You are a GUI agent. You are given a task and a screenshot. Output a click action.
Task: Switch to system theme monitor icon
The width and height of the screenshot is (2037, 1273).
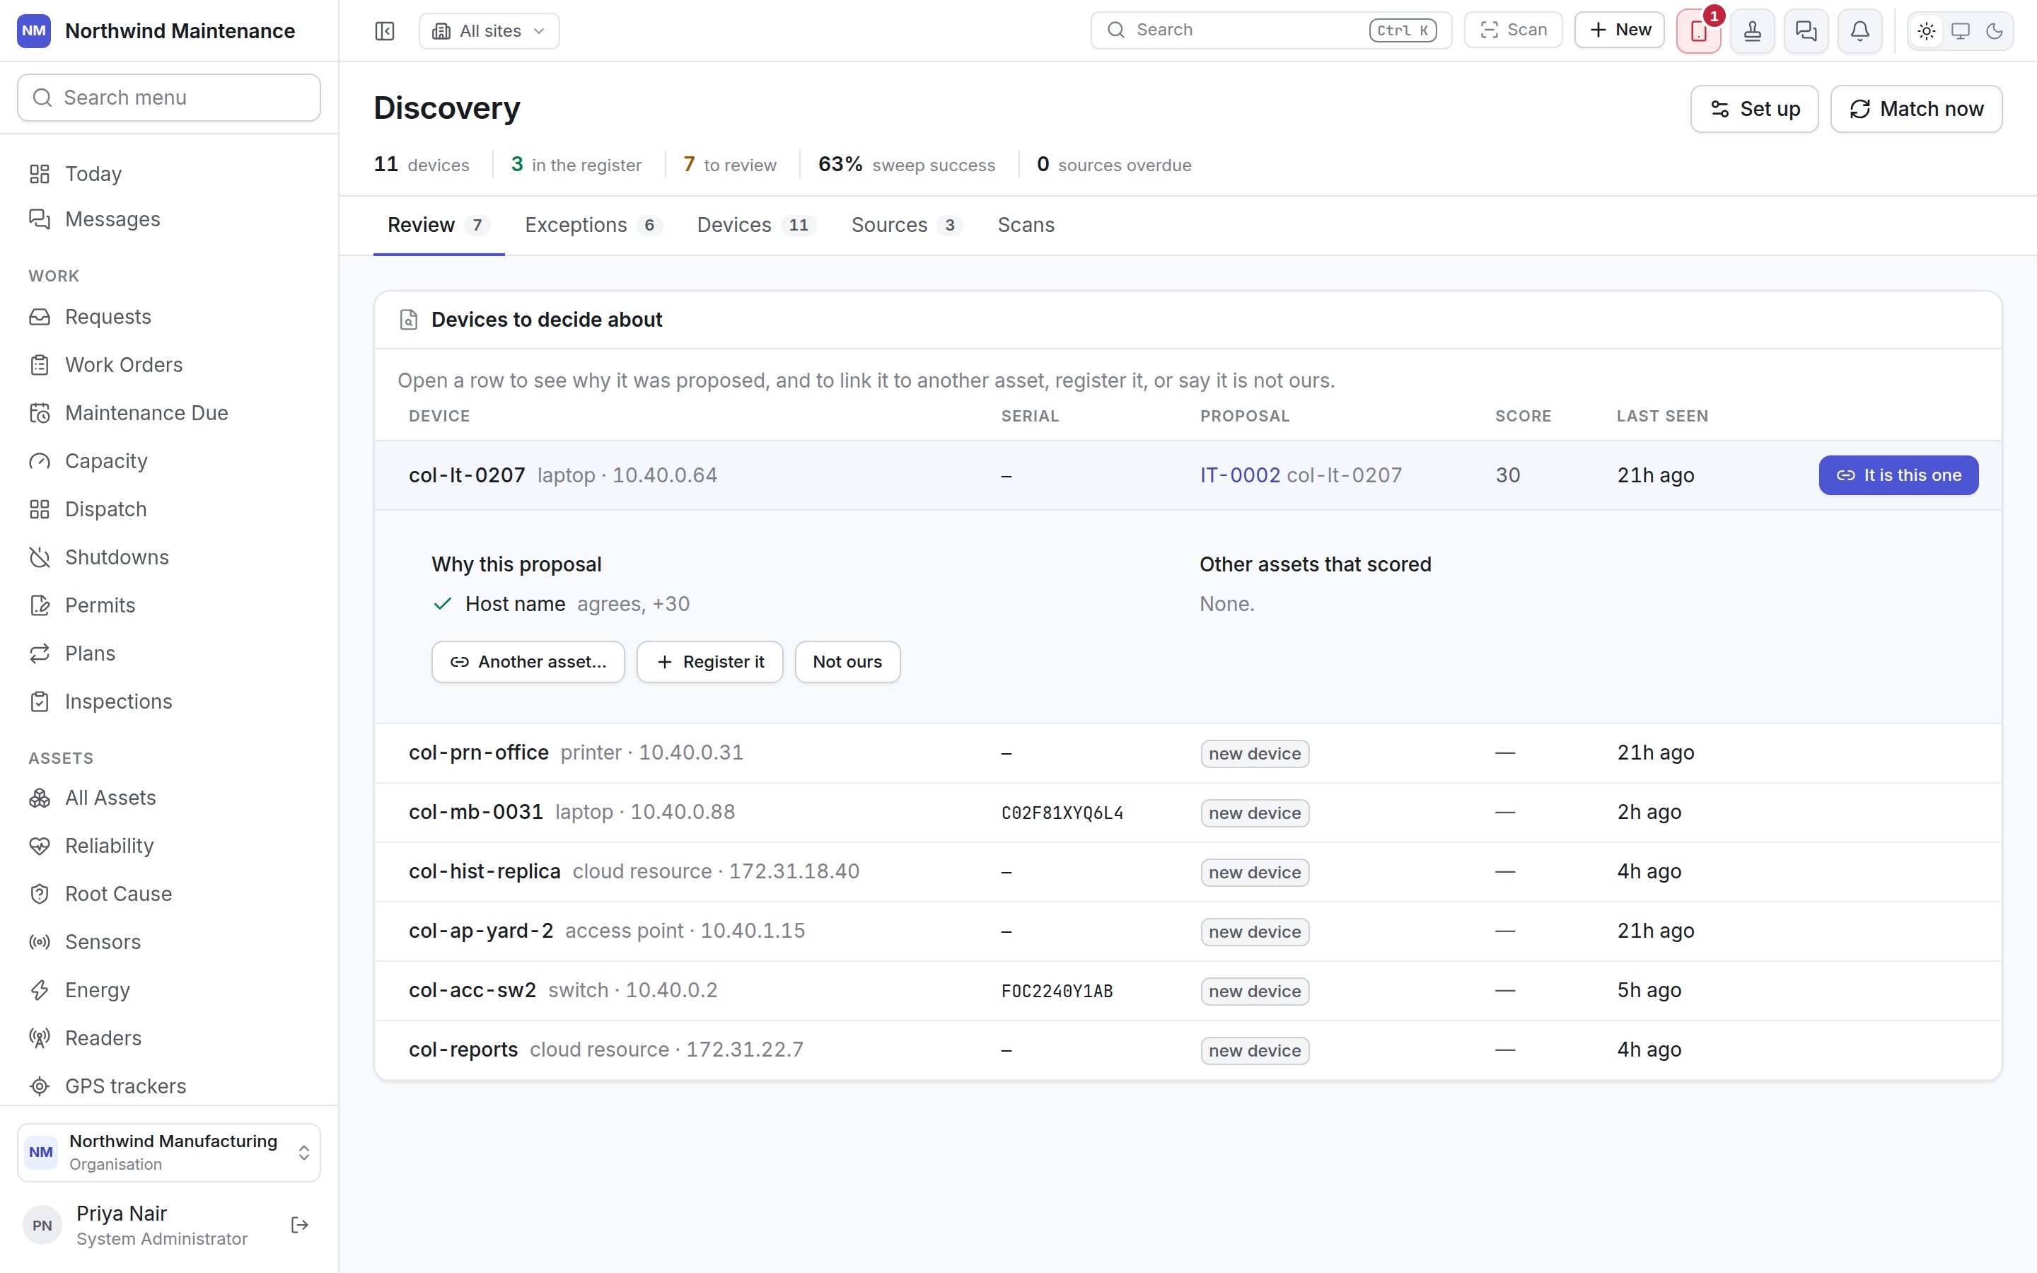(x=1961, y=31)
